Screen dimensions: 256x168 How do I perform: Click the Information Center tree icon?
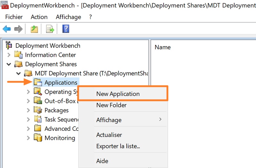click(19, 55)
